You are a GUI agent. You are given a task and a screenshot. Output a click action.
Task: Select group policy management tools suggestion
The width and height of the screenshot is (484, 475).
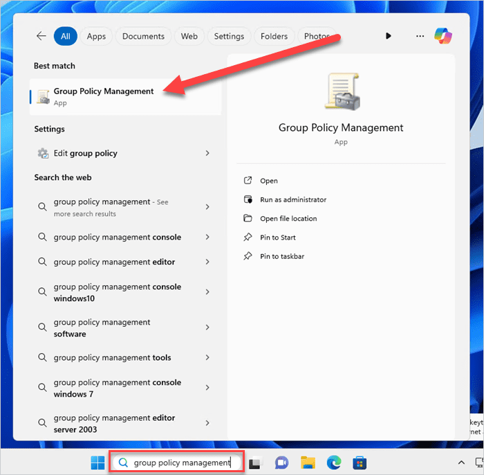125,357
